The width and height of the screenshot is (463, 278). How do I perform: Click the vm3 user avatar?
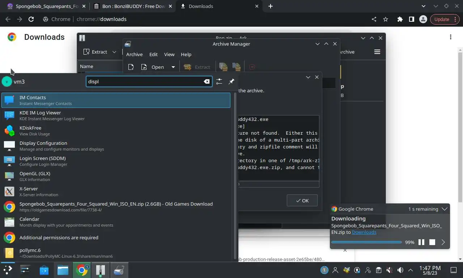pos(7,81)
